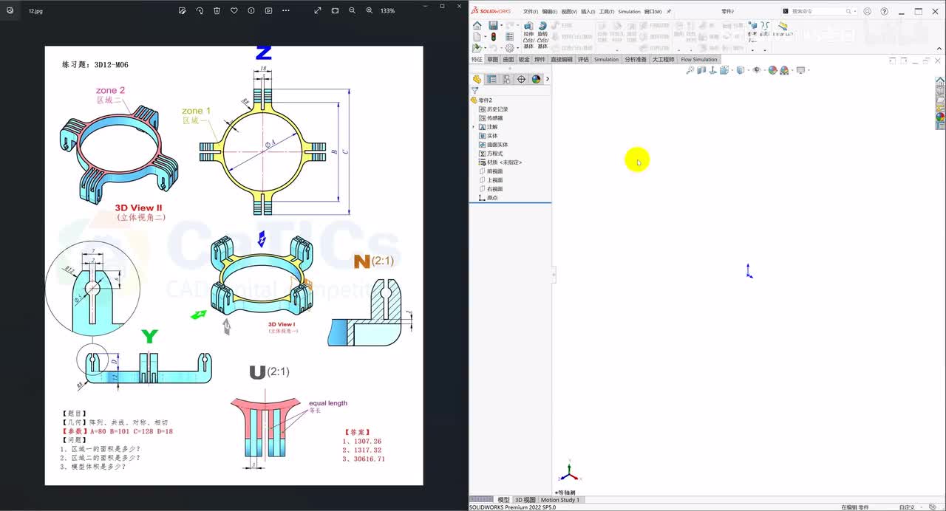Open the 窗口 menu in SolidWorks
946x511 pixels.
point(653,12)
